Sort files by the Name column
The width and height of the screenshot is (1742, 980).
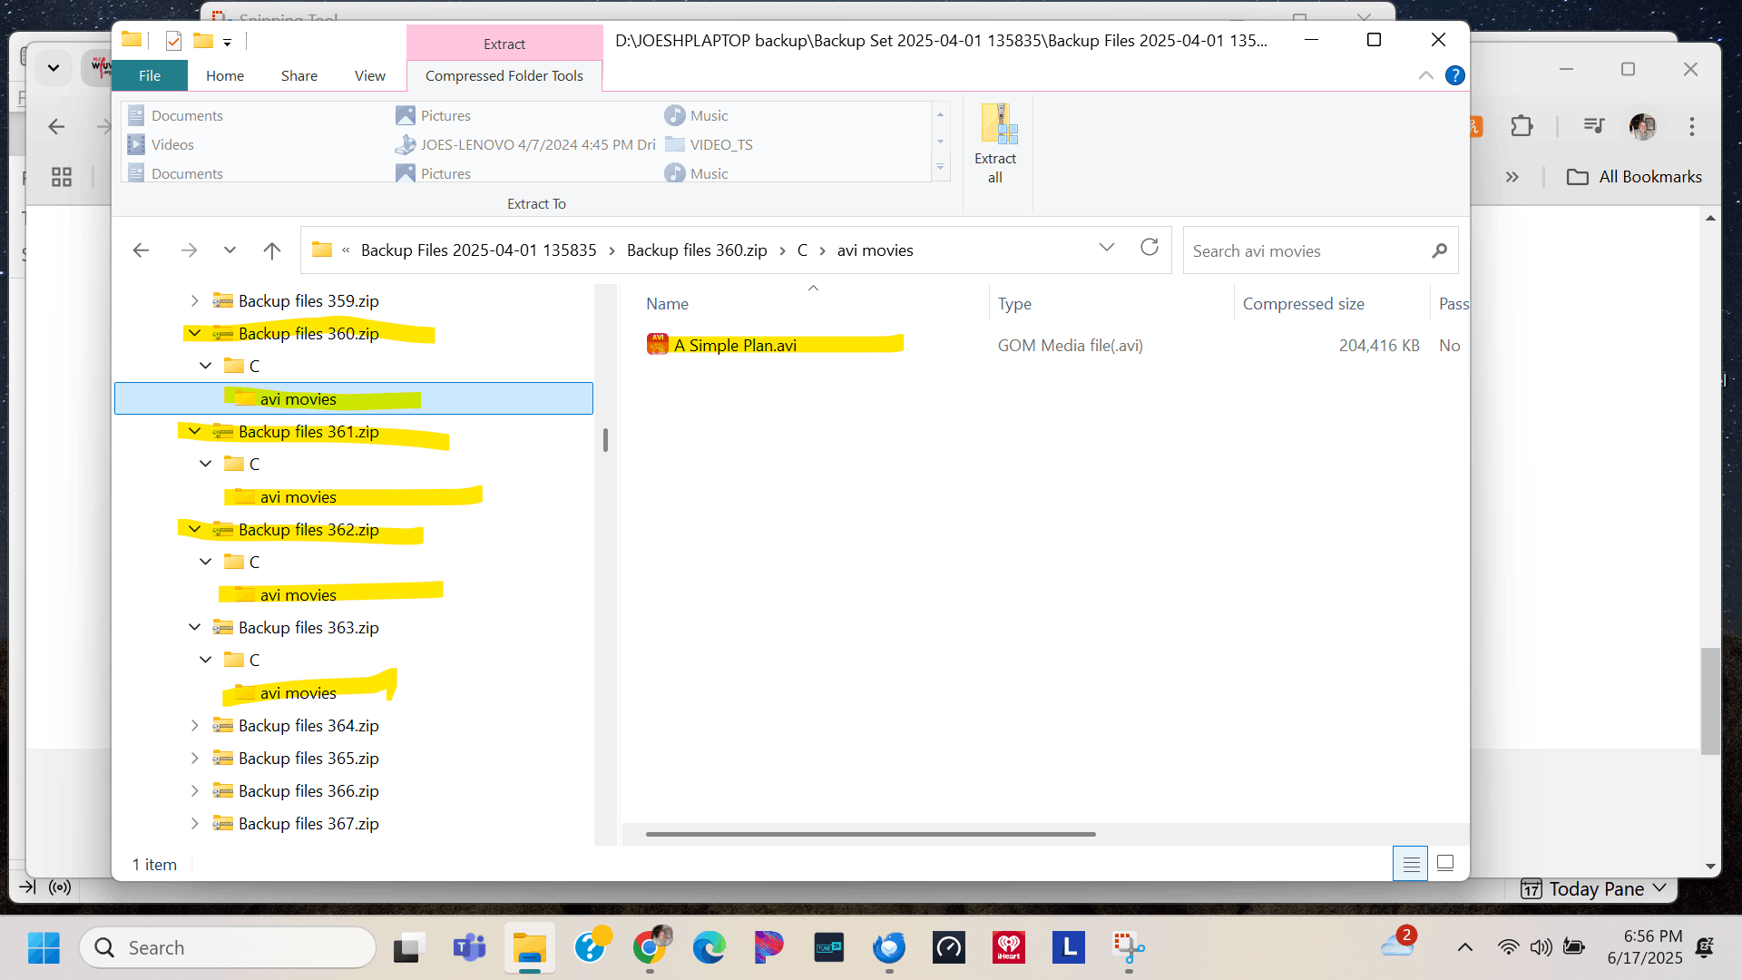(667, 303)
